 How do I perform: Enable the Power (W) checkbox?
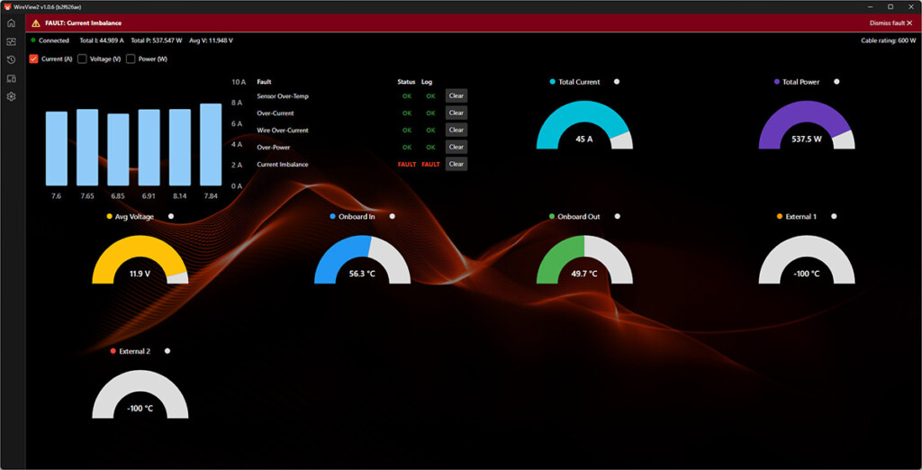pyautogui.click(x=131, y=59)
